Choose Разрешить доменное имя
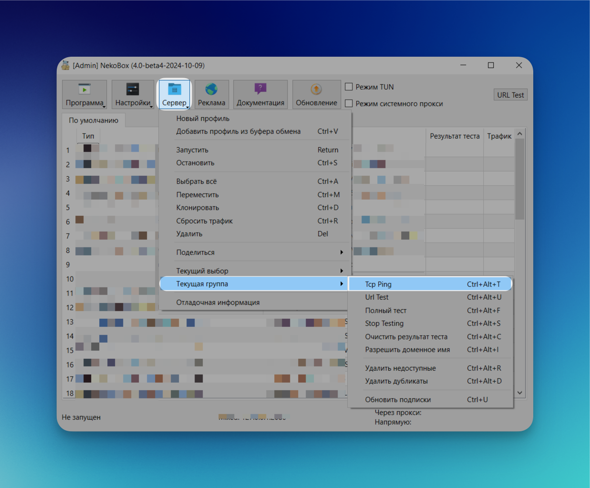Viewport: 590px width, 488px height. coord(431,350)
